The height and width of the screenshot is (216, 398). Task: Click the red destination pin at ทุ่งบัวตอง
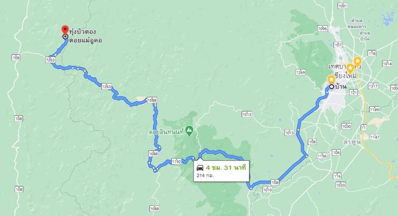tap(65, 30)
